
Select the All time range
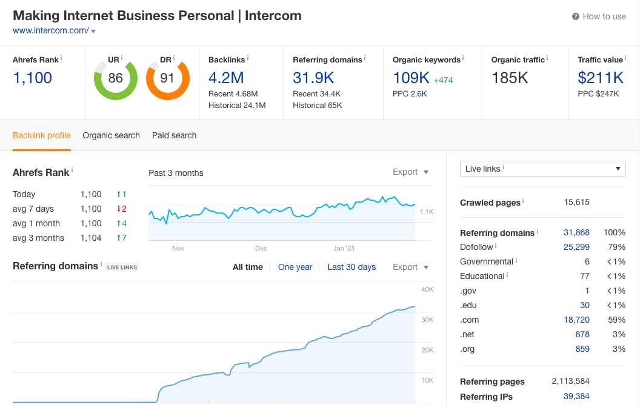point(248,267)
